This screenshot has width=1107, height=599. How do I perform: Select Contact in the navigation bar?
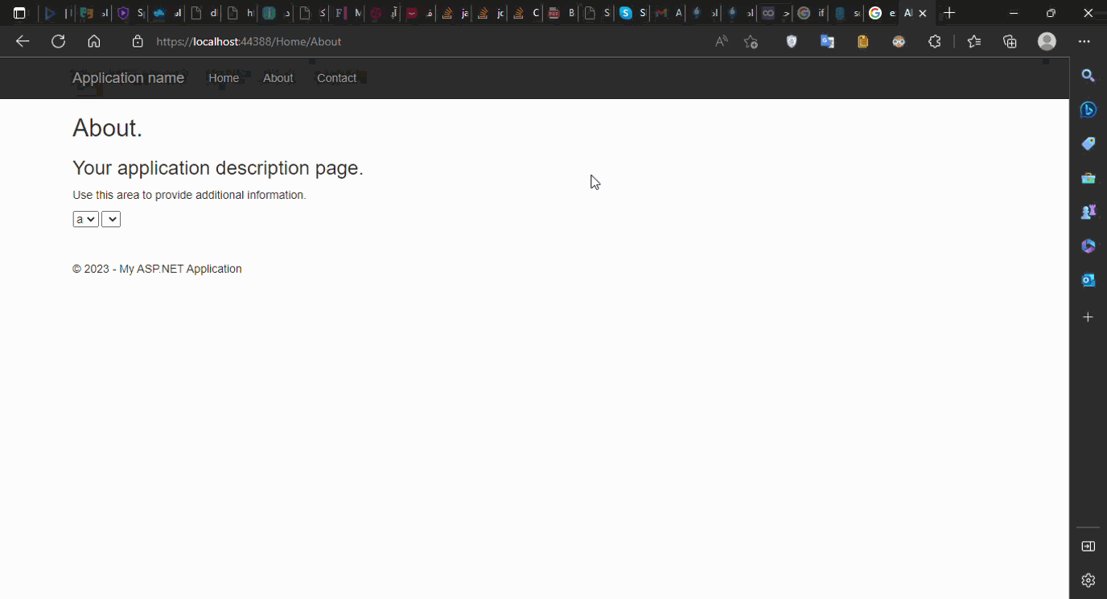click(x=337, y=77)
